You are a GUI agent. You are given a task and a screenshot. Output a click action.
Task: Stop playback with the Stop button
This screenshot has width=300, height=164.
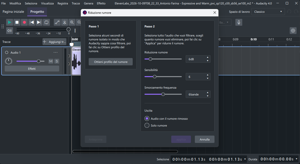click(x=17, y=22)
